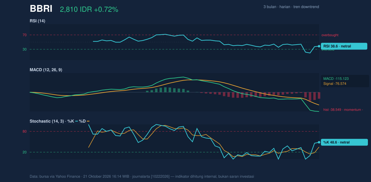Click the RSI (14) panel heading

[x=37, y=21]
